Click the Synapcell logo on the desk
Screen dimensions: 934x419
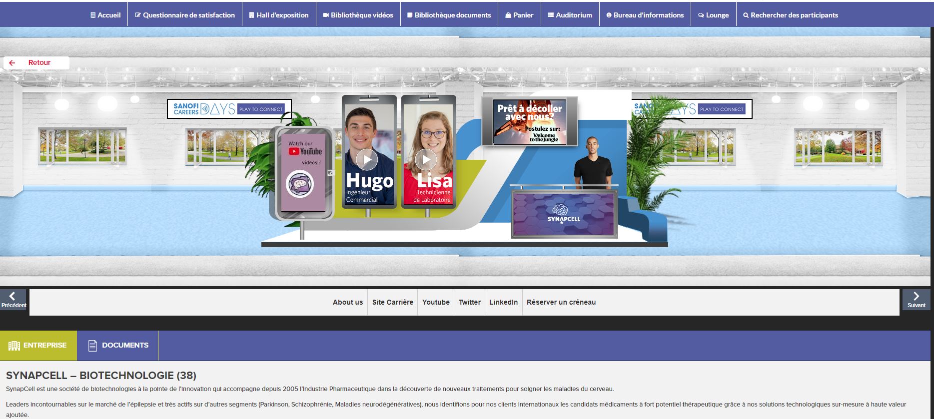(x=563, y=214)
